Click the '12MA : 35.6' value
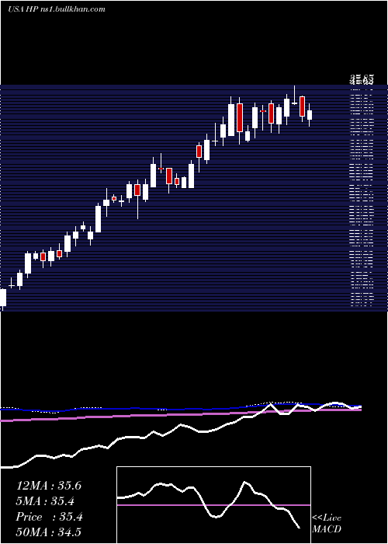 pos(49,486)
